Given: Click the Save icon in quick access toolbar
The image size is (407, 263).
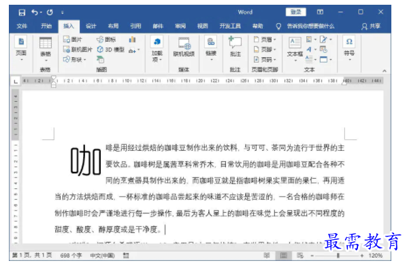Looking at the screenshot, I should [22, 12].
